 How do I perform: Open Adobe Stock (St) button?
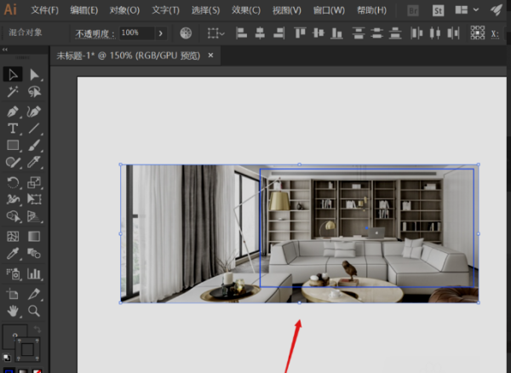point(438,11)
